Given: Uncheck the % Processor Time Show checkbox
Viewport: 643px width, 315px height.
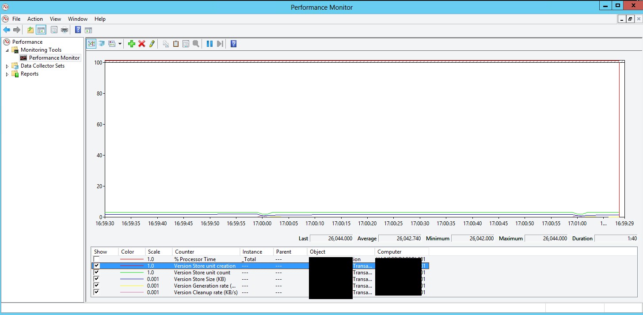Looking at the screenshot, I should point(96,259).
